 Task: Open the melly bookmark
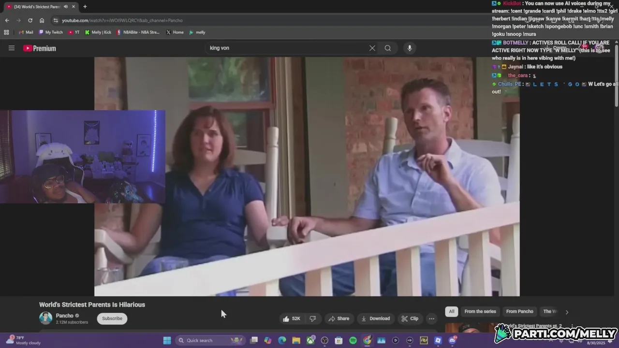pyautogui.click(x=197, y=32)
